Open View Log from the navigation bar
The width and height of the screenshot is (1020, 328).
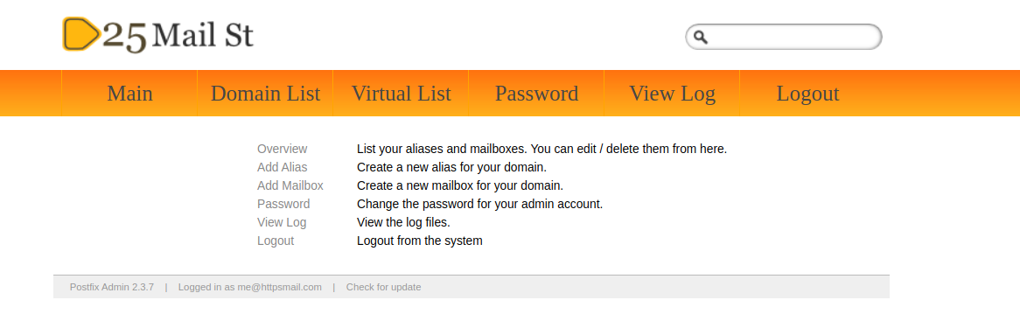[672, 93]
